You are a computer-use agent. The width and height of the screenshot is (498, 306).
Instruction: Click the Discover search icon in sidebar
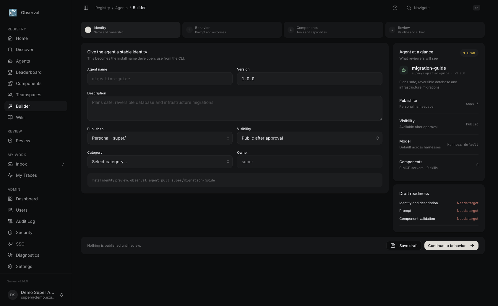(x=10, y=50)
